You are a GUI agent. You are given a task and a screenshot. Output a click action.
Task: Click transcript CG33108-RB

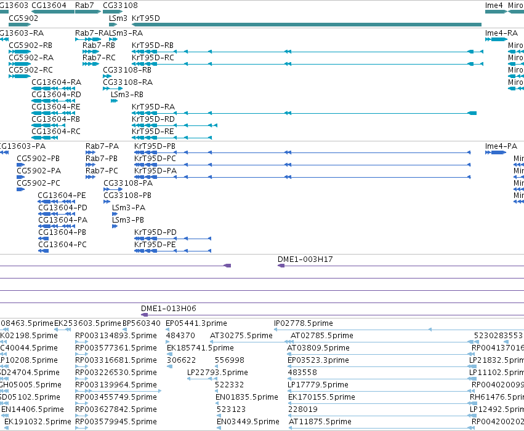(127, 70)
